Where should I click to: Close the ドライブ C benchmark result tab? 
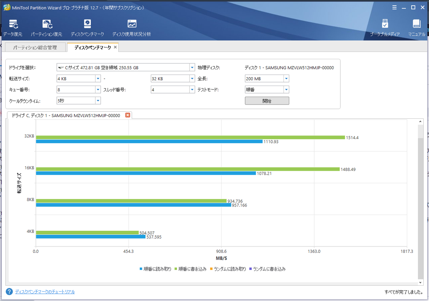pos(128,115)
